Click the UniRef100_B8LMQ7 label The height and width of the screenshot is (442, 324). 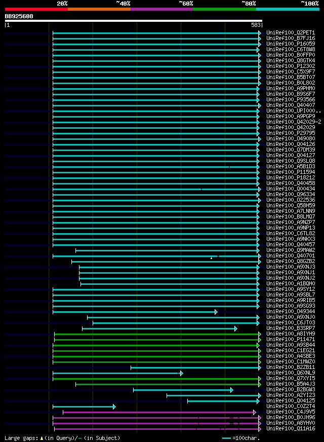pos(291,217)
